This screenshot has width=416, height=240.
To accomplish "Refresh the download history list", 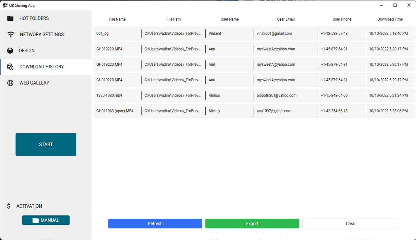I will point(155,223).
